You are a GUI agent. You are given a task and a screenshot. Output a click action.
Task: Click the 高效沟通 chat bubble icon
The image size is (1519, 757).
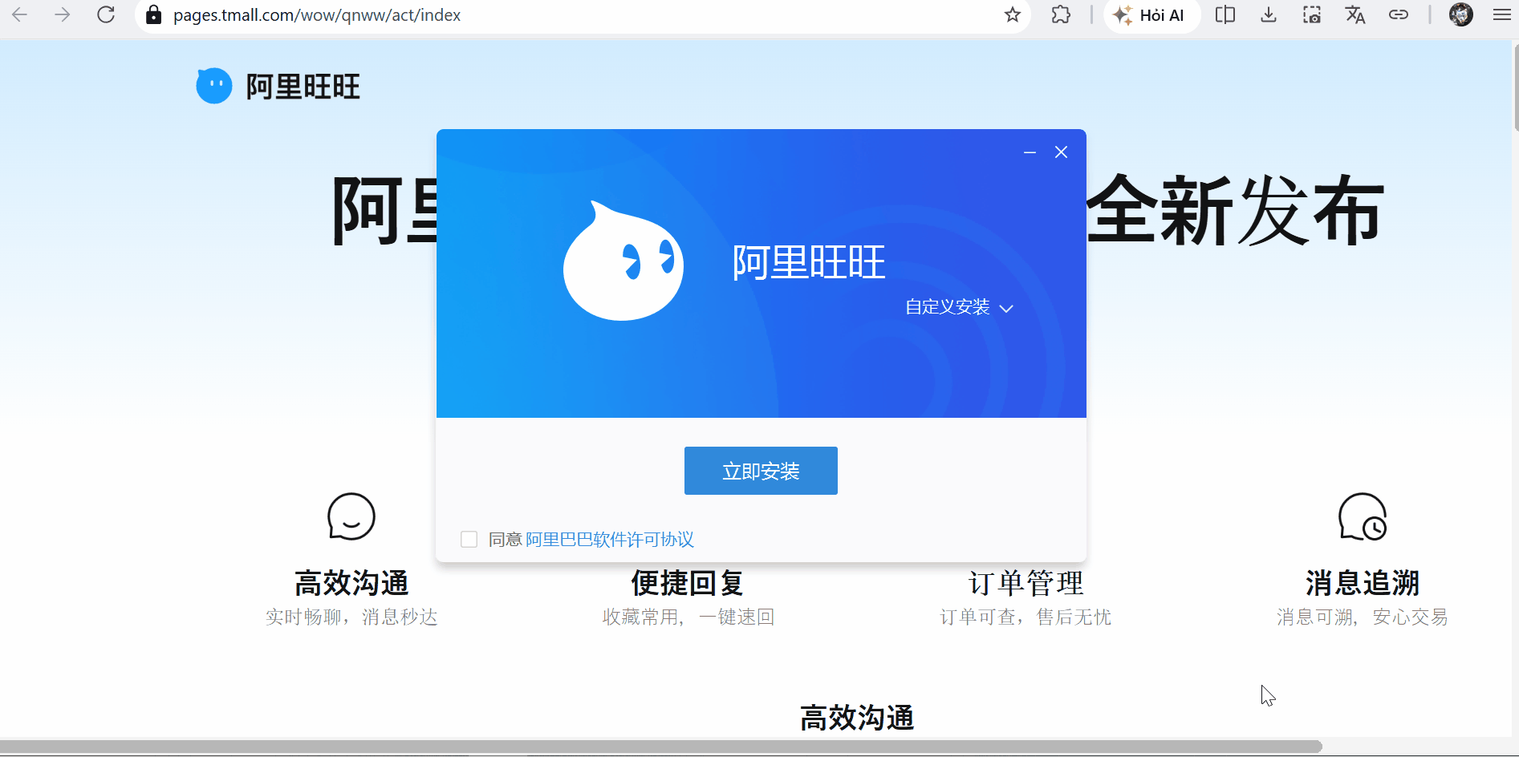(351, 516)
